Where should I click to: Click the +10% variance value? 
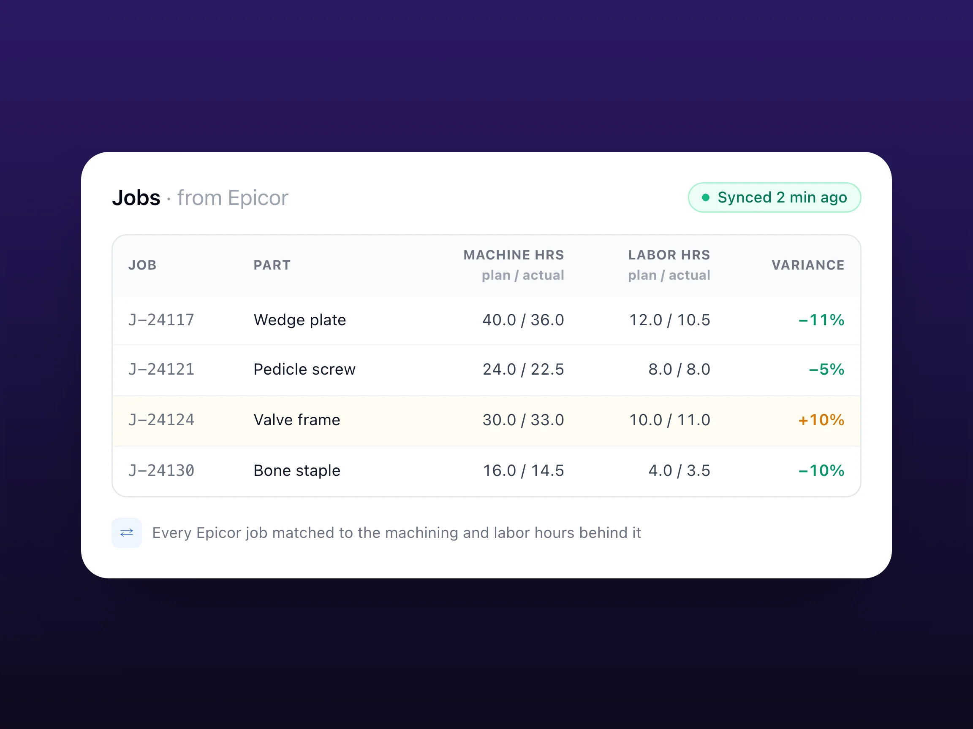pyautogui.click(x=821, y=420)
